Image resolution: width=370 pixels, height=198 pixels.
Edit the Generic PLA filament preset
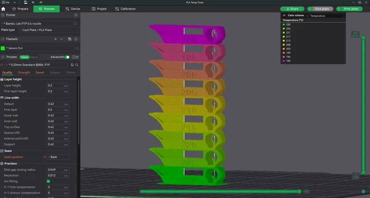[x=77, y=48]
